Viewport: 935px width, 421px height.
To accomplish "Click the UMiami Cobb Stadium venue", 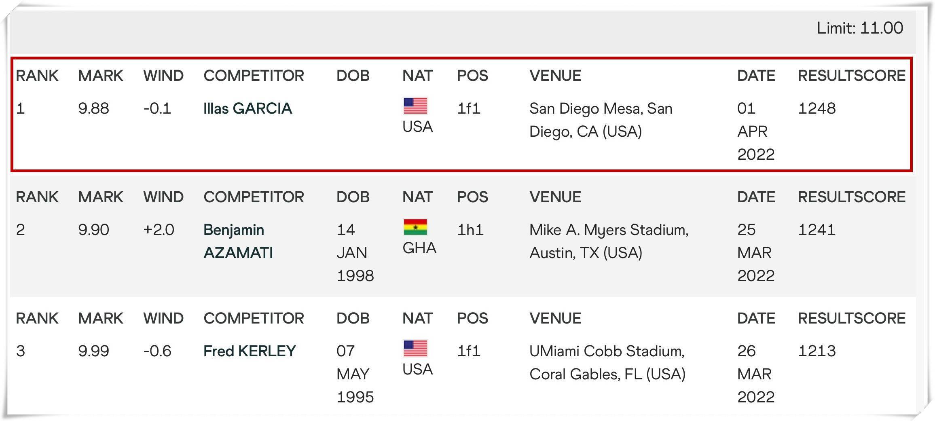I will 607,362.
